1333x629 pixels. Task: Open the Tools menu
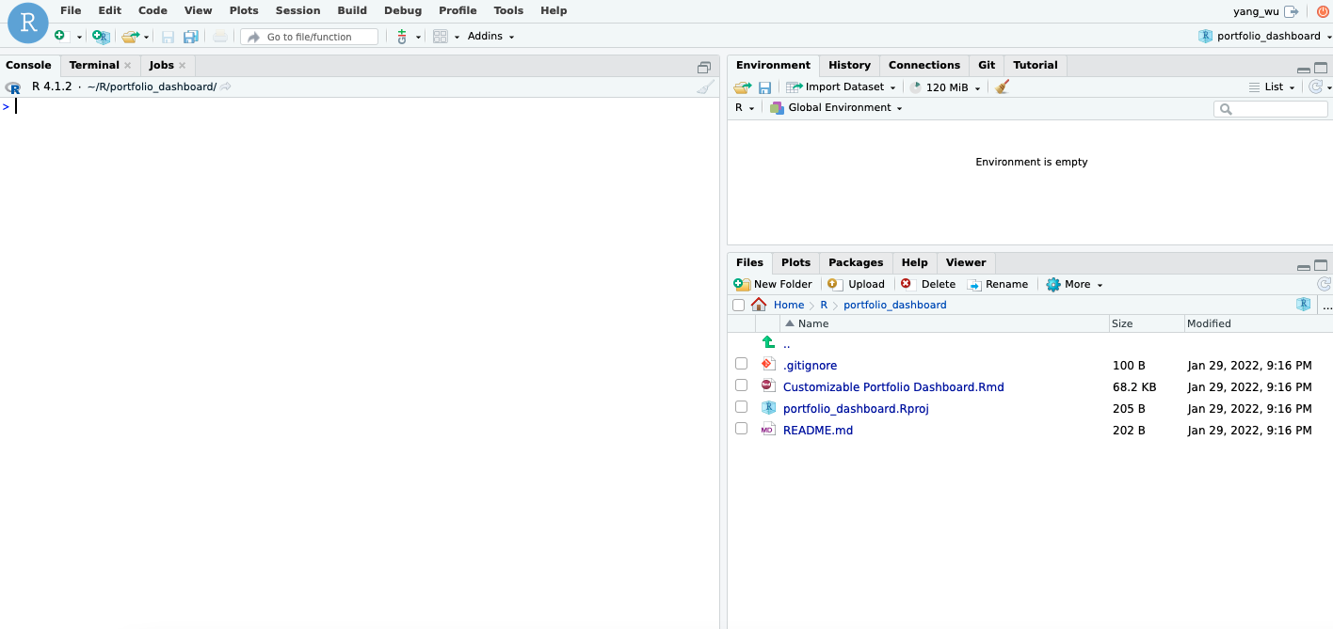[x=508, y=10]
